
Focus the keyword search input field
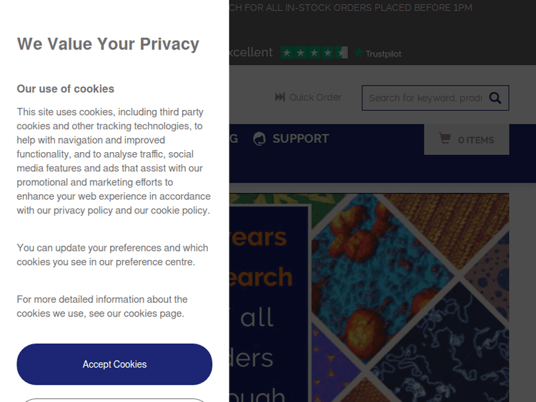(x=425, y=98)
